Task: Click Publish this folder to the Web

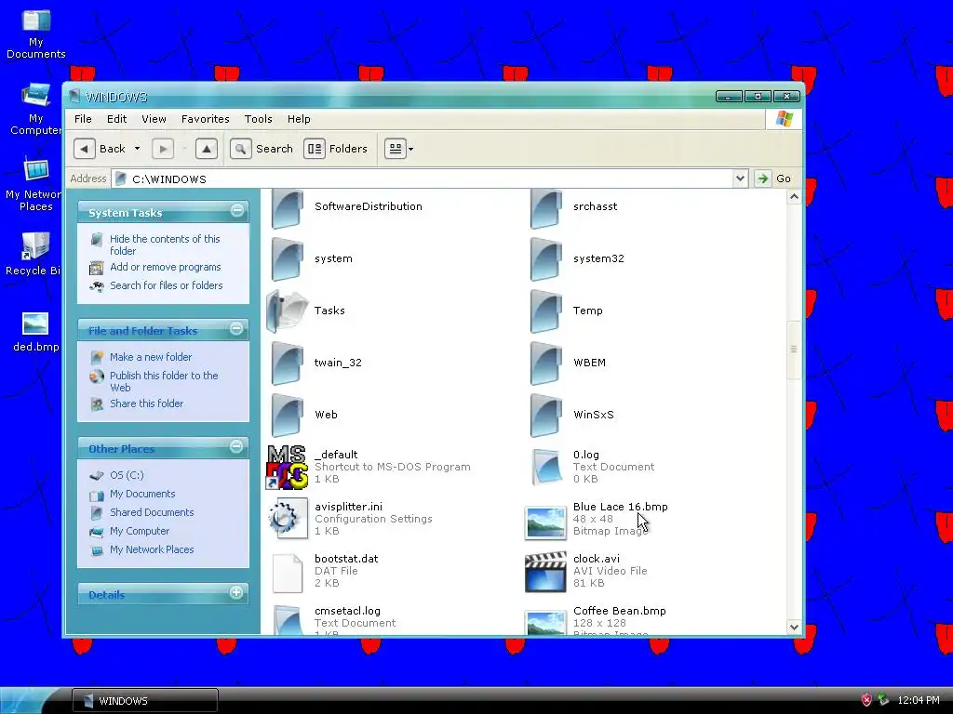Action: (x=164, y=381)
